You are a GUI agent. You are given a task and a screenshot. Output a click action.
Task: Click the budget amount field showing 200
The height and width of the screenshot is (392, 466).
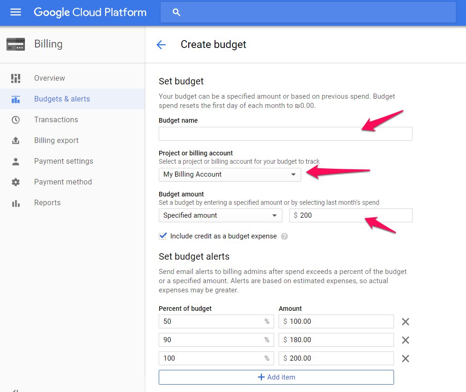pos(351,215)
